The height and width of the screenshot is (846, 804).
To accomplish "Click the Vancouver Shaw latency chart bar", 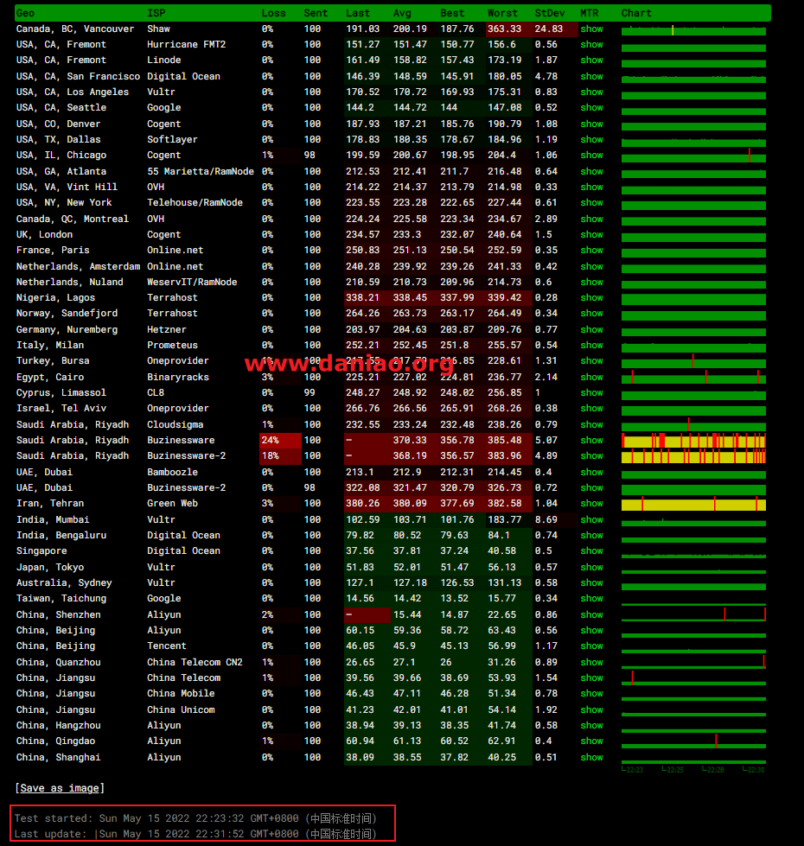I will (x=693, y=31).
